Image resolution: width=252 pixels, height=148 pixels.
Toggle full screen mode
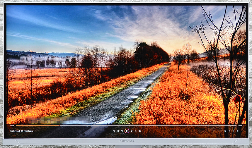click(234, 131)
